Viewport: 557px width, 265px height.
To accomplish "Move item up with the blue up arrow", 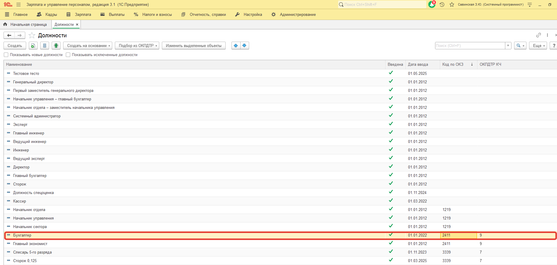I will coord(236,45).
